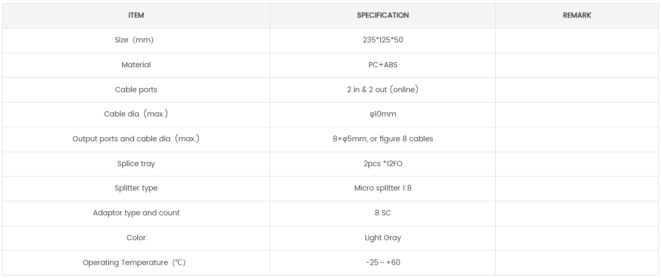Click the ITEM column header
661x278 pixels.
pyautogui.click(x=136, y=16)
